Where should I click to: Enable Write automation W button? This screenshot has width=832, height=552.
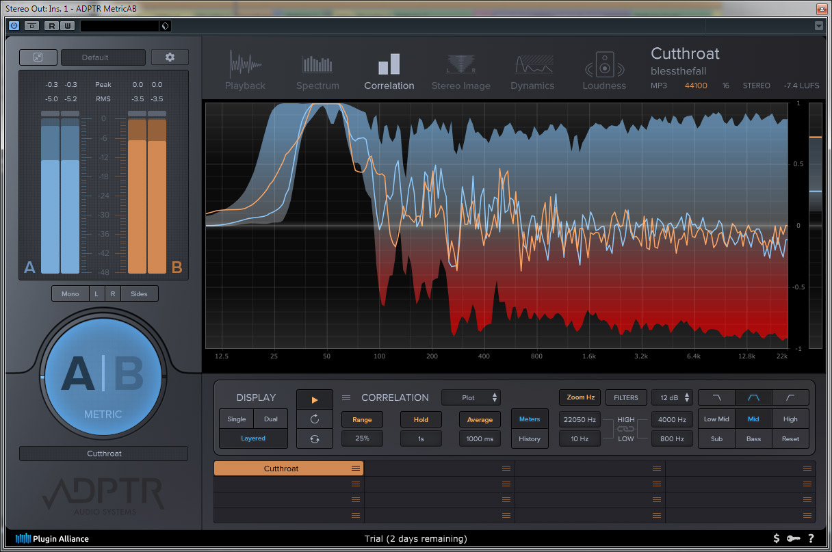pyautogui.click(x=67, y=26)
